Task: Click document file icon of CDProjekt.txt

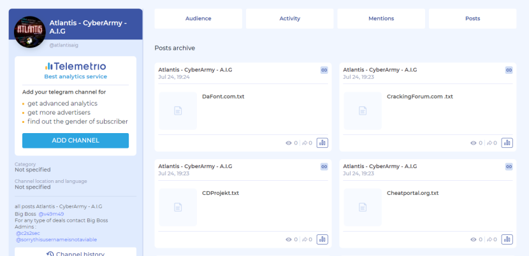Action: click(178, 207)
